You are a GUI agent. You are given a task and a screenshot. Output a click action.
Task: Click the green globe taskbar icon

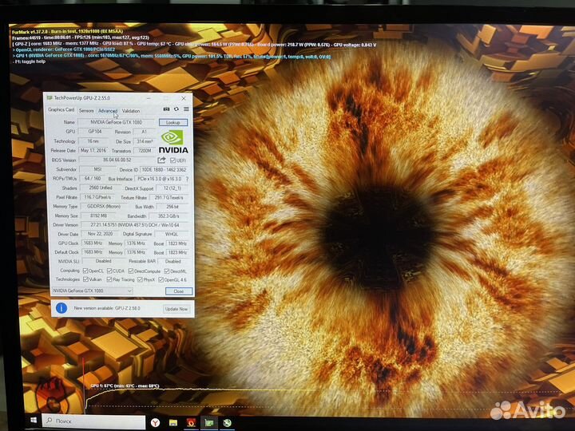[227, 423]
